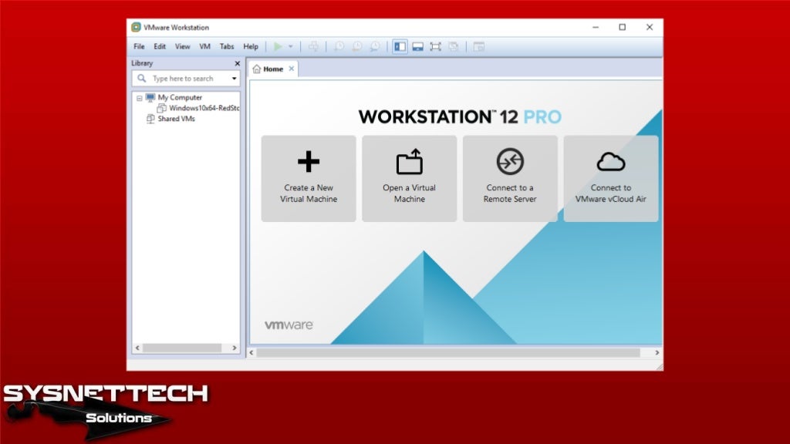Image resolution: width=790 pixels, height=444 pixels.
Task: Close the VMware Workstation window
Action: [x=650, y=27]
